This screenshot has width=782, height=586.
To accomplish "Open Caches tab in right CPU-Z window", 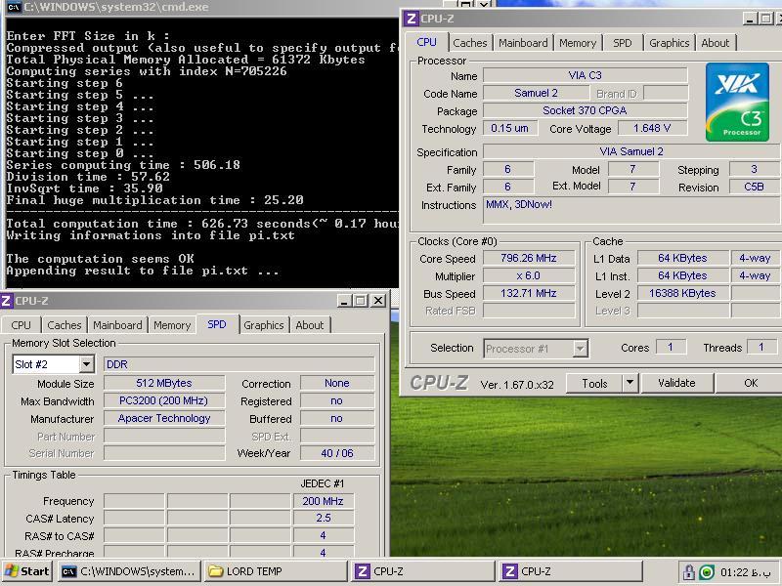I will click(469, 43).
